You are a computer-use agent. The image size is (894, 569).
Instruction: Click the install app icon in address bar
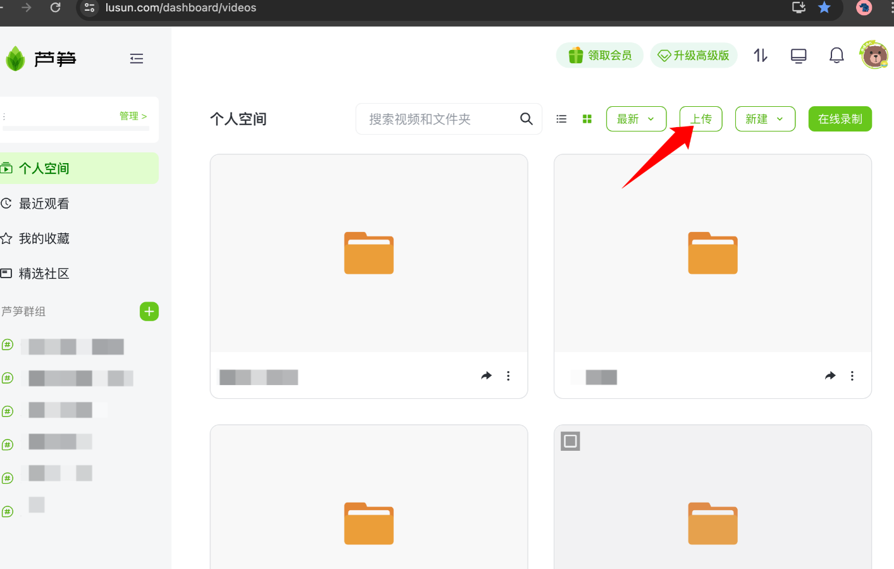pos(799,8)
